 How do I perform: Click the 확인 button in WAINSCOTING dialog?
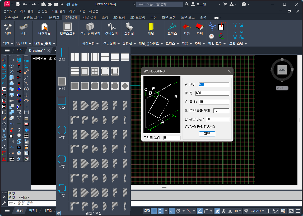pyautogui.click(x=207, y=134)
